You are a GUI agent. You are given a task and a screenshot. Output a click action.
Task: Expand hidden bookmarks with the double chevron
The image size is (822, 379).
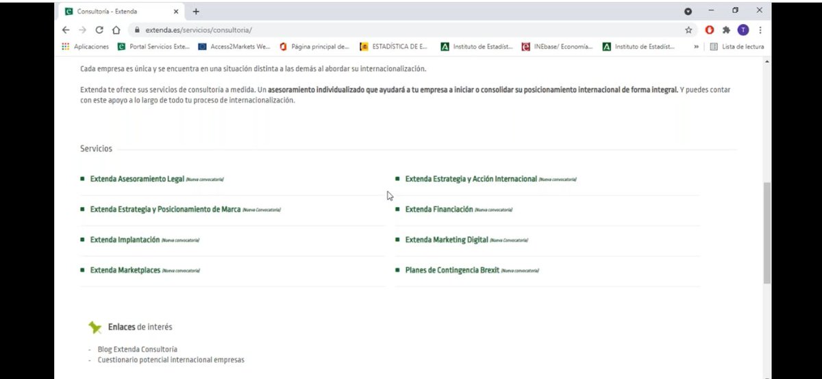click(x=697, y=47)
